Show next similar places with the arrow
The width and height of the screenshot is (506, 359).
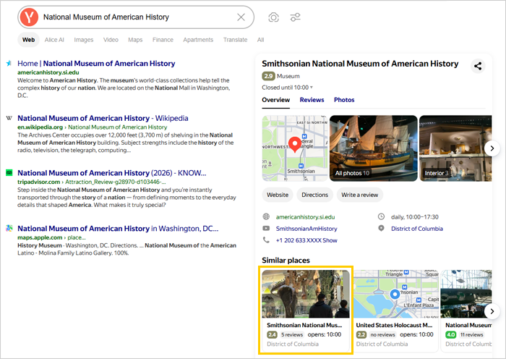tap(492, 311)
